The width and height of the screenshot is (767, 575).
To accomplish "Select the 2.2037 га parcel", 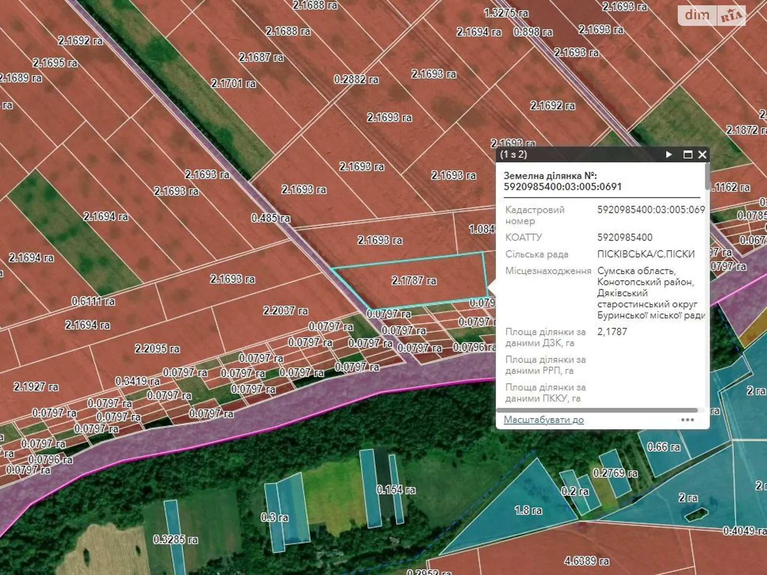I will [285, 311].
